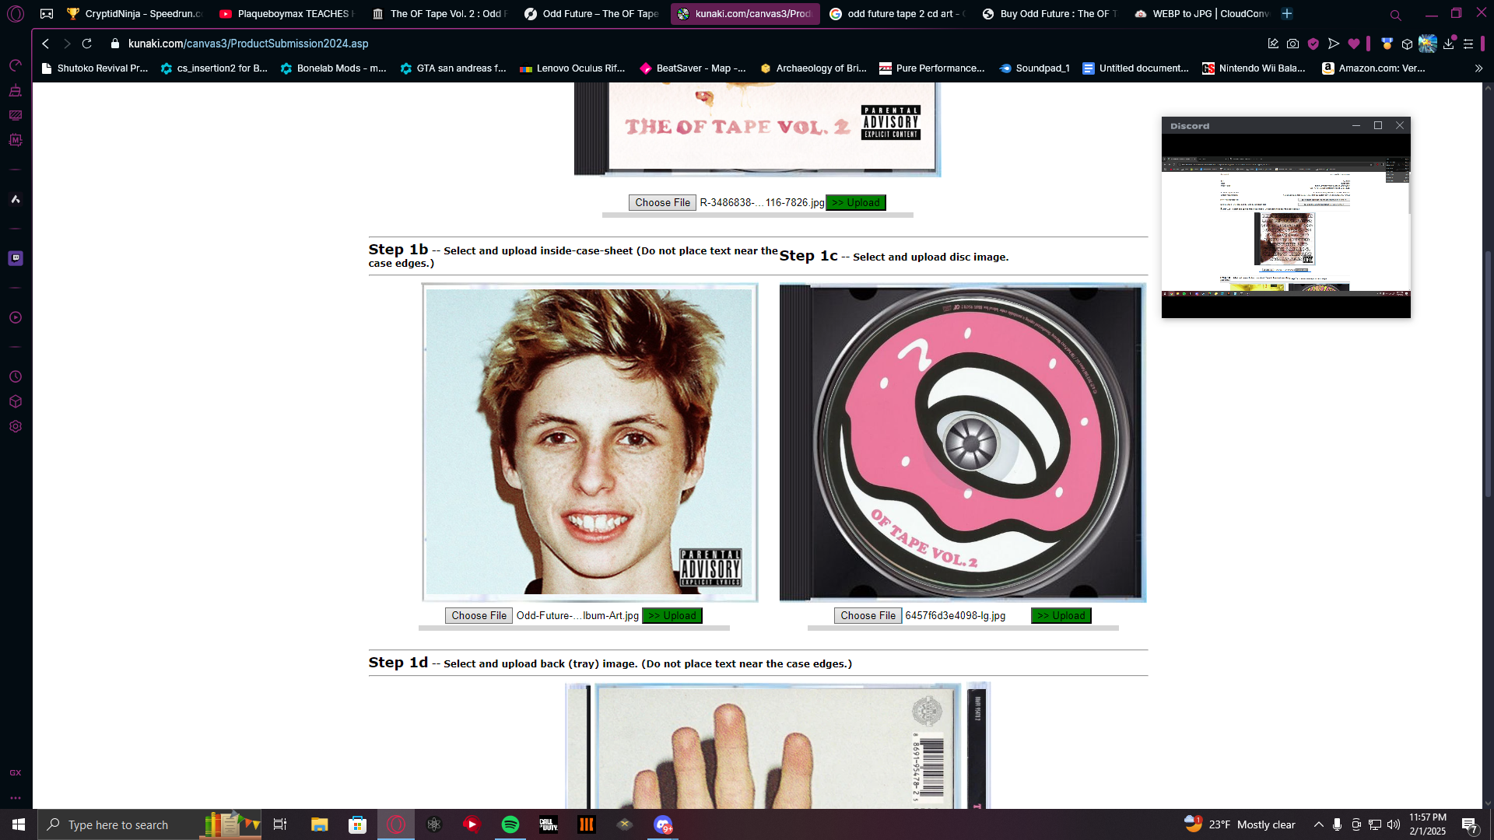This screenshot has width=1494, height=840.
Task: Open the Easy Setup sliders icon
Action: tap(1468, 44)
